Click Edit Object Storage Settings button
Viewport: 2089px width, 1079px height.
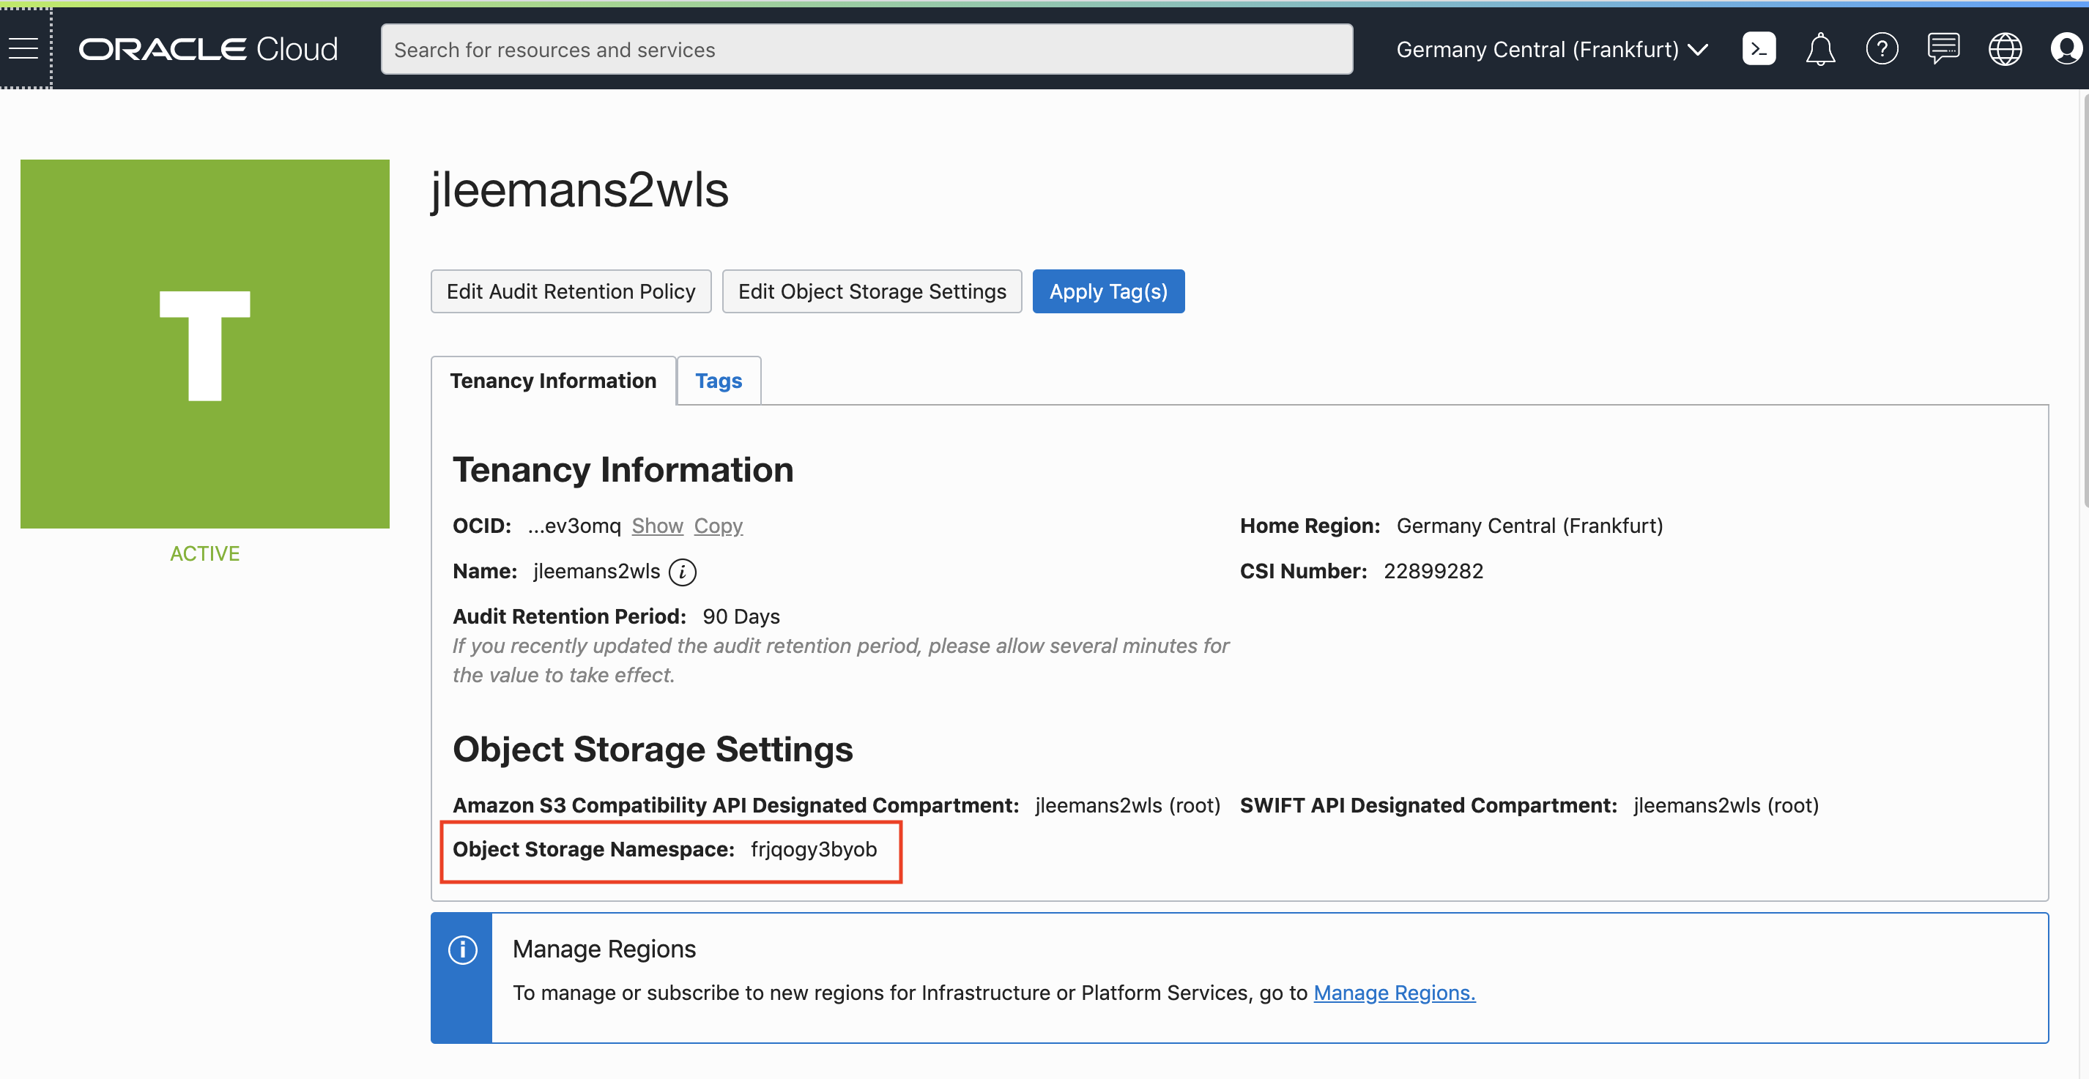click(872, 292)
